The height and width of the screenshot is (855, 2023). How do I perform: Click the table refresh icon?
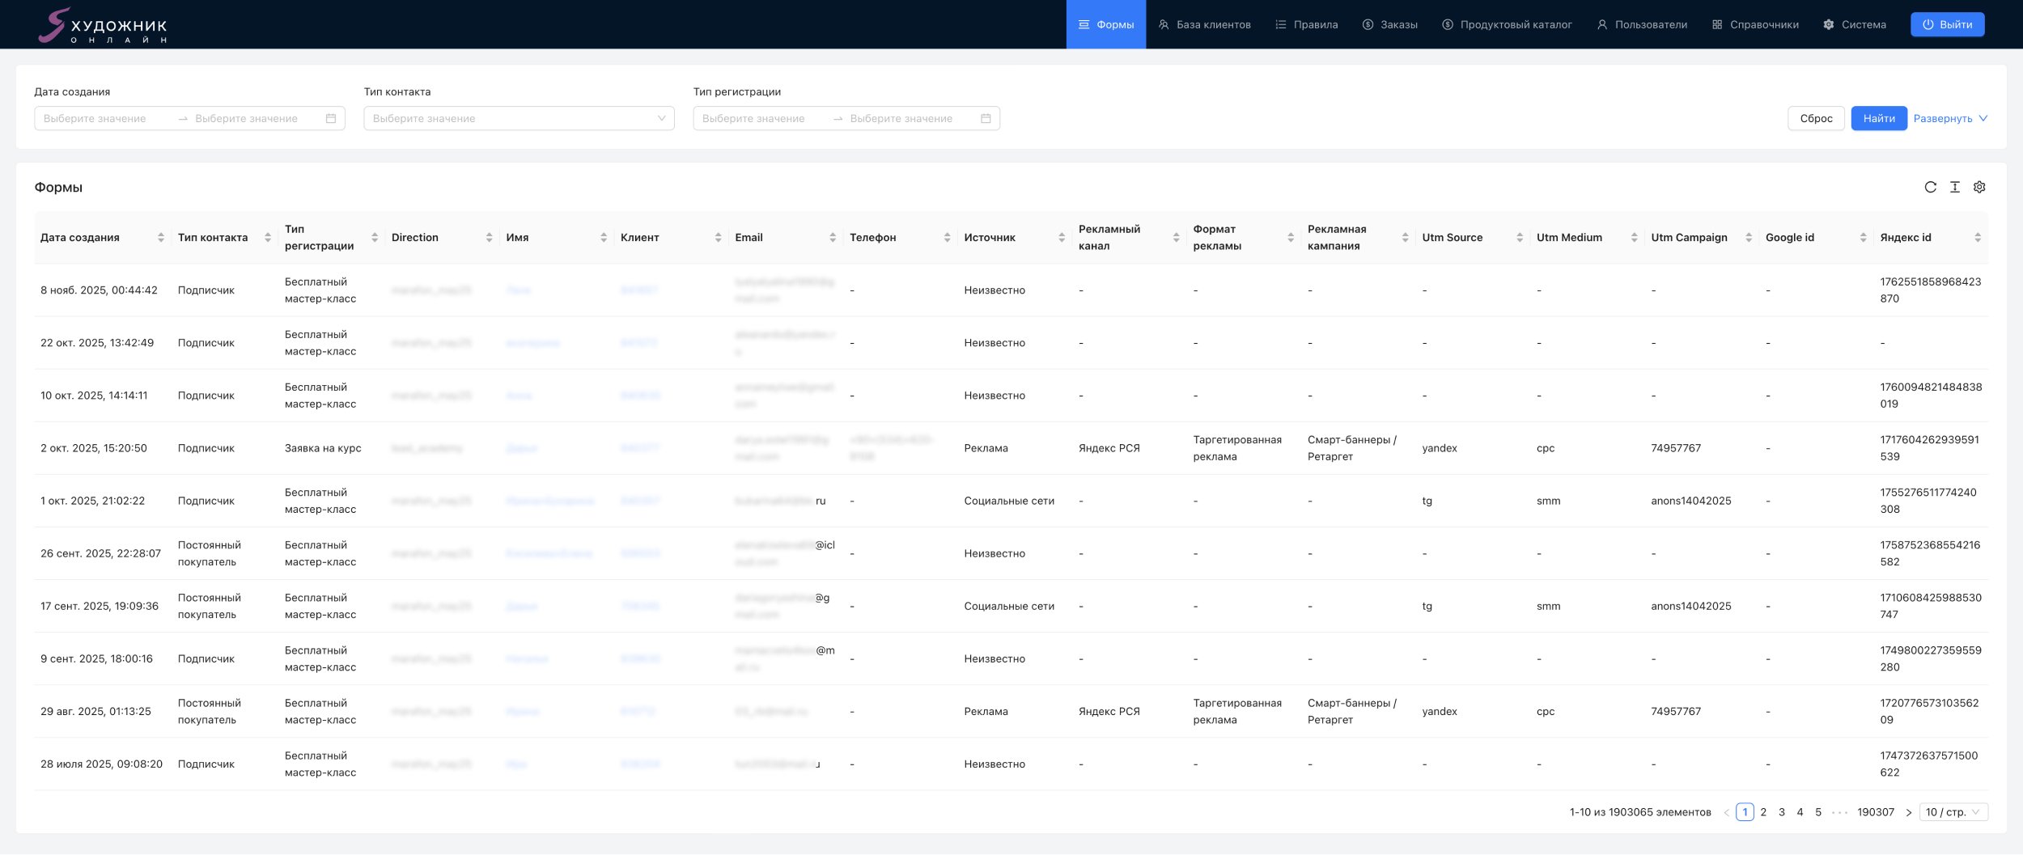pyautogui.click(x=1930, y=188)
